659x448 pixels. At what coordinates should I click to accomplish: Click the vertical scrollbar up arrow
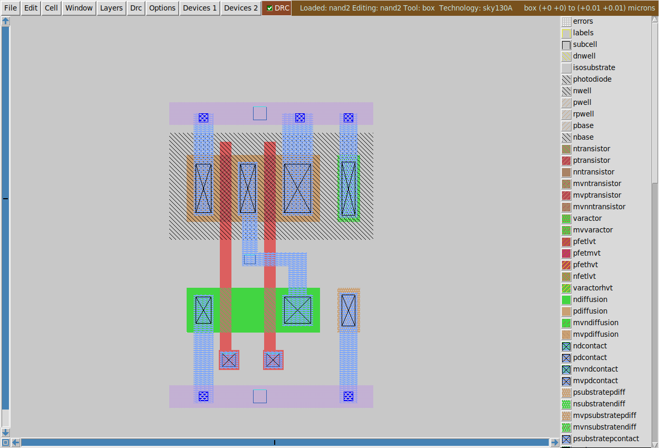[x=5, y=21]
